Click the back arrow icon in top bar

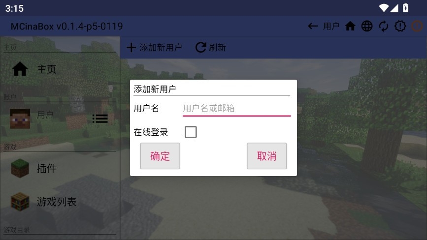click(313, 27)
